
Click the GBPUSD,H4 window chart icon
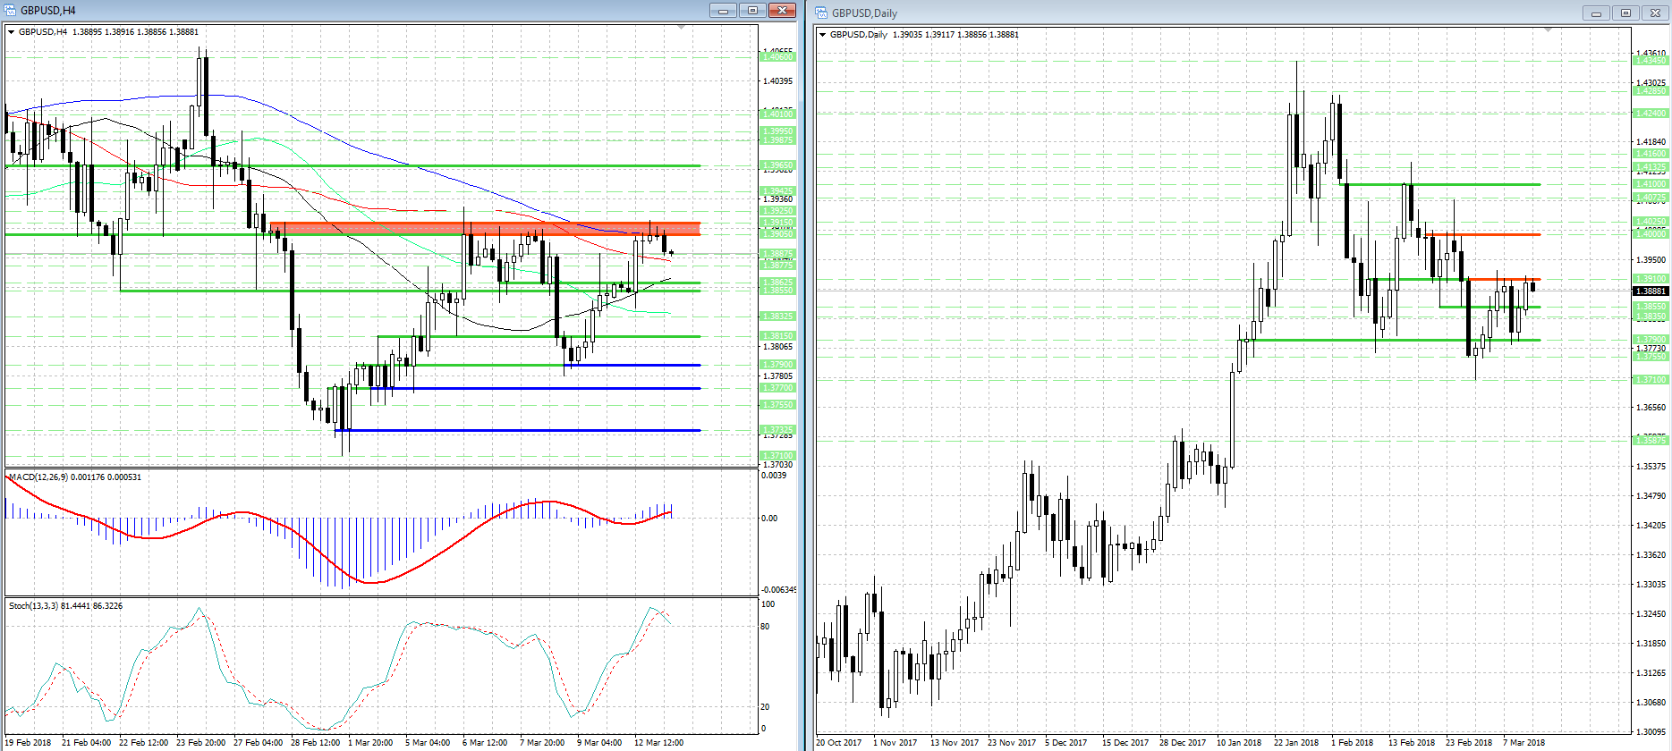pos(10,10)
